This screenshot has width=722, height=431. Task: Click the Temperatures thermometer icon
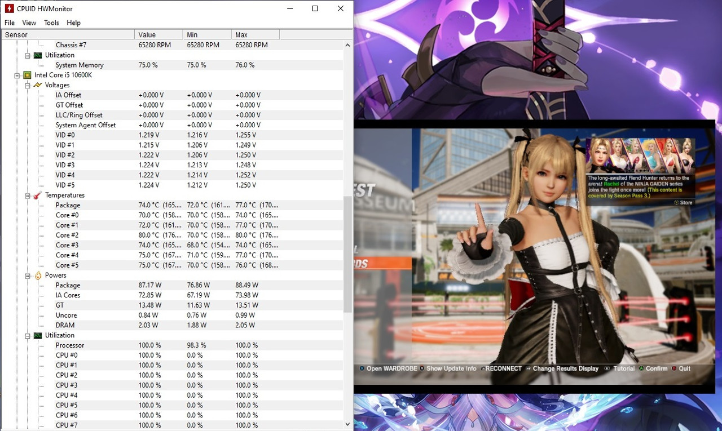click(x=38, y=195)
